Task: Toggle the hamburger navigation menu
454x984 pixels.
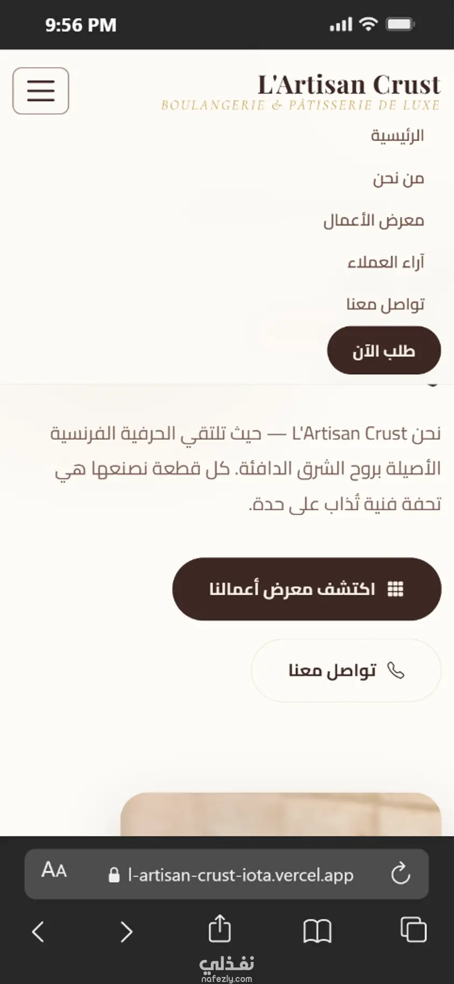Action: (41, 90)
